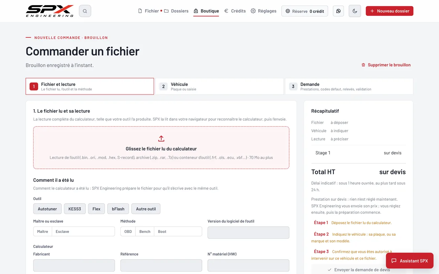The image size is (439, 274).
Task: Click the Stage 1 summary row
Action: (x=358, y=153)
